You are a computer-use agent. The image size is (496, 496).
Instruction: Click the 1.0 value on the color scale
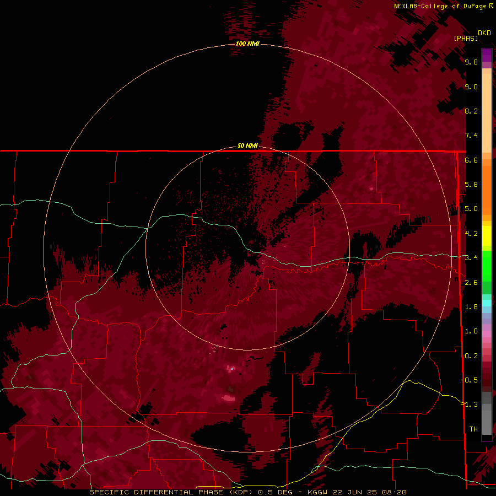pos(471,331)
